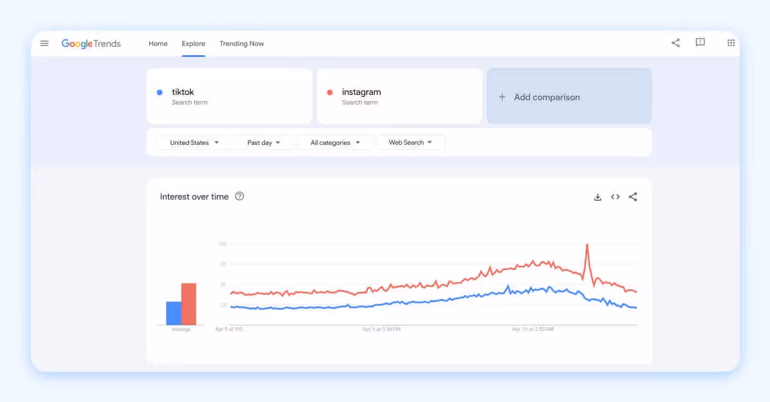Open the feedback icon in the header
770x402 pixels.
pyautogui.click(x=700, y=42)
